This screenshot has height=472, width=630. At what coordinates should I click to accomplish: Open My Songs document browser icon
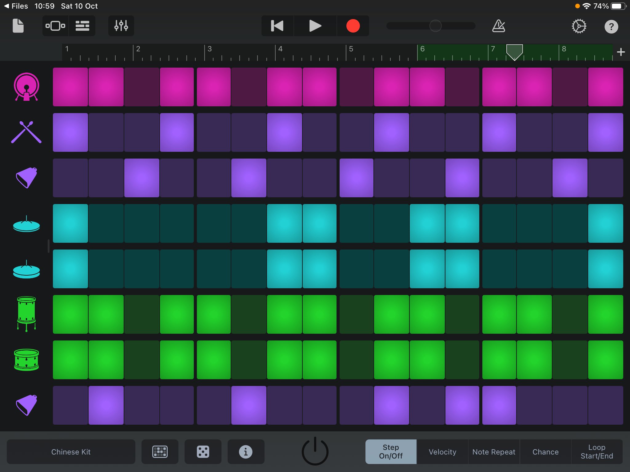click(x=18, y=26)
